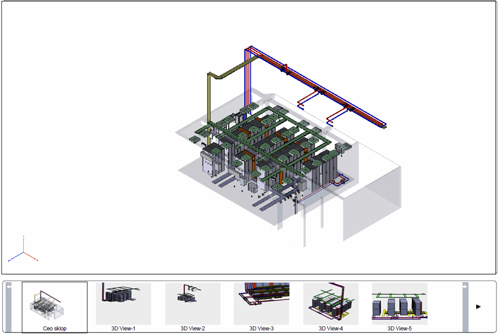Open the 3D View-5 thumbnail
499x335 pixels.
click(x=400, y=303)
